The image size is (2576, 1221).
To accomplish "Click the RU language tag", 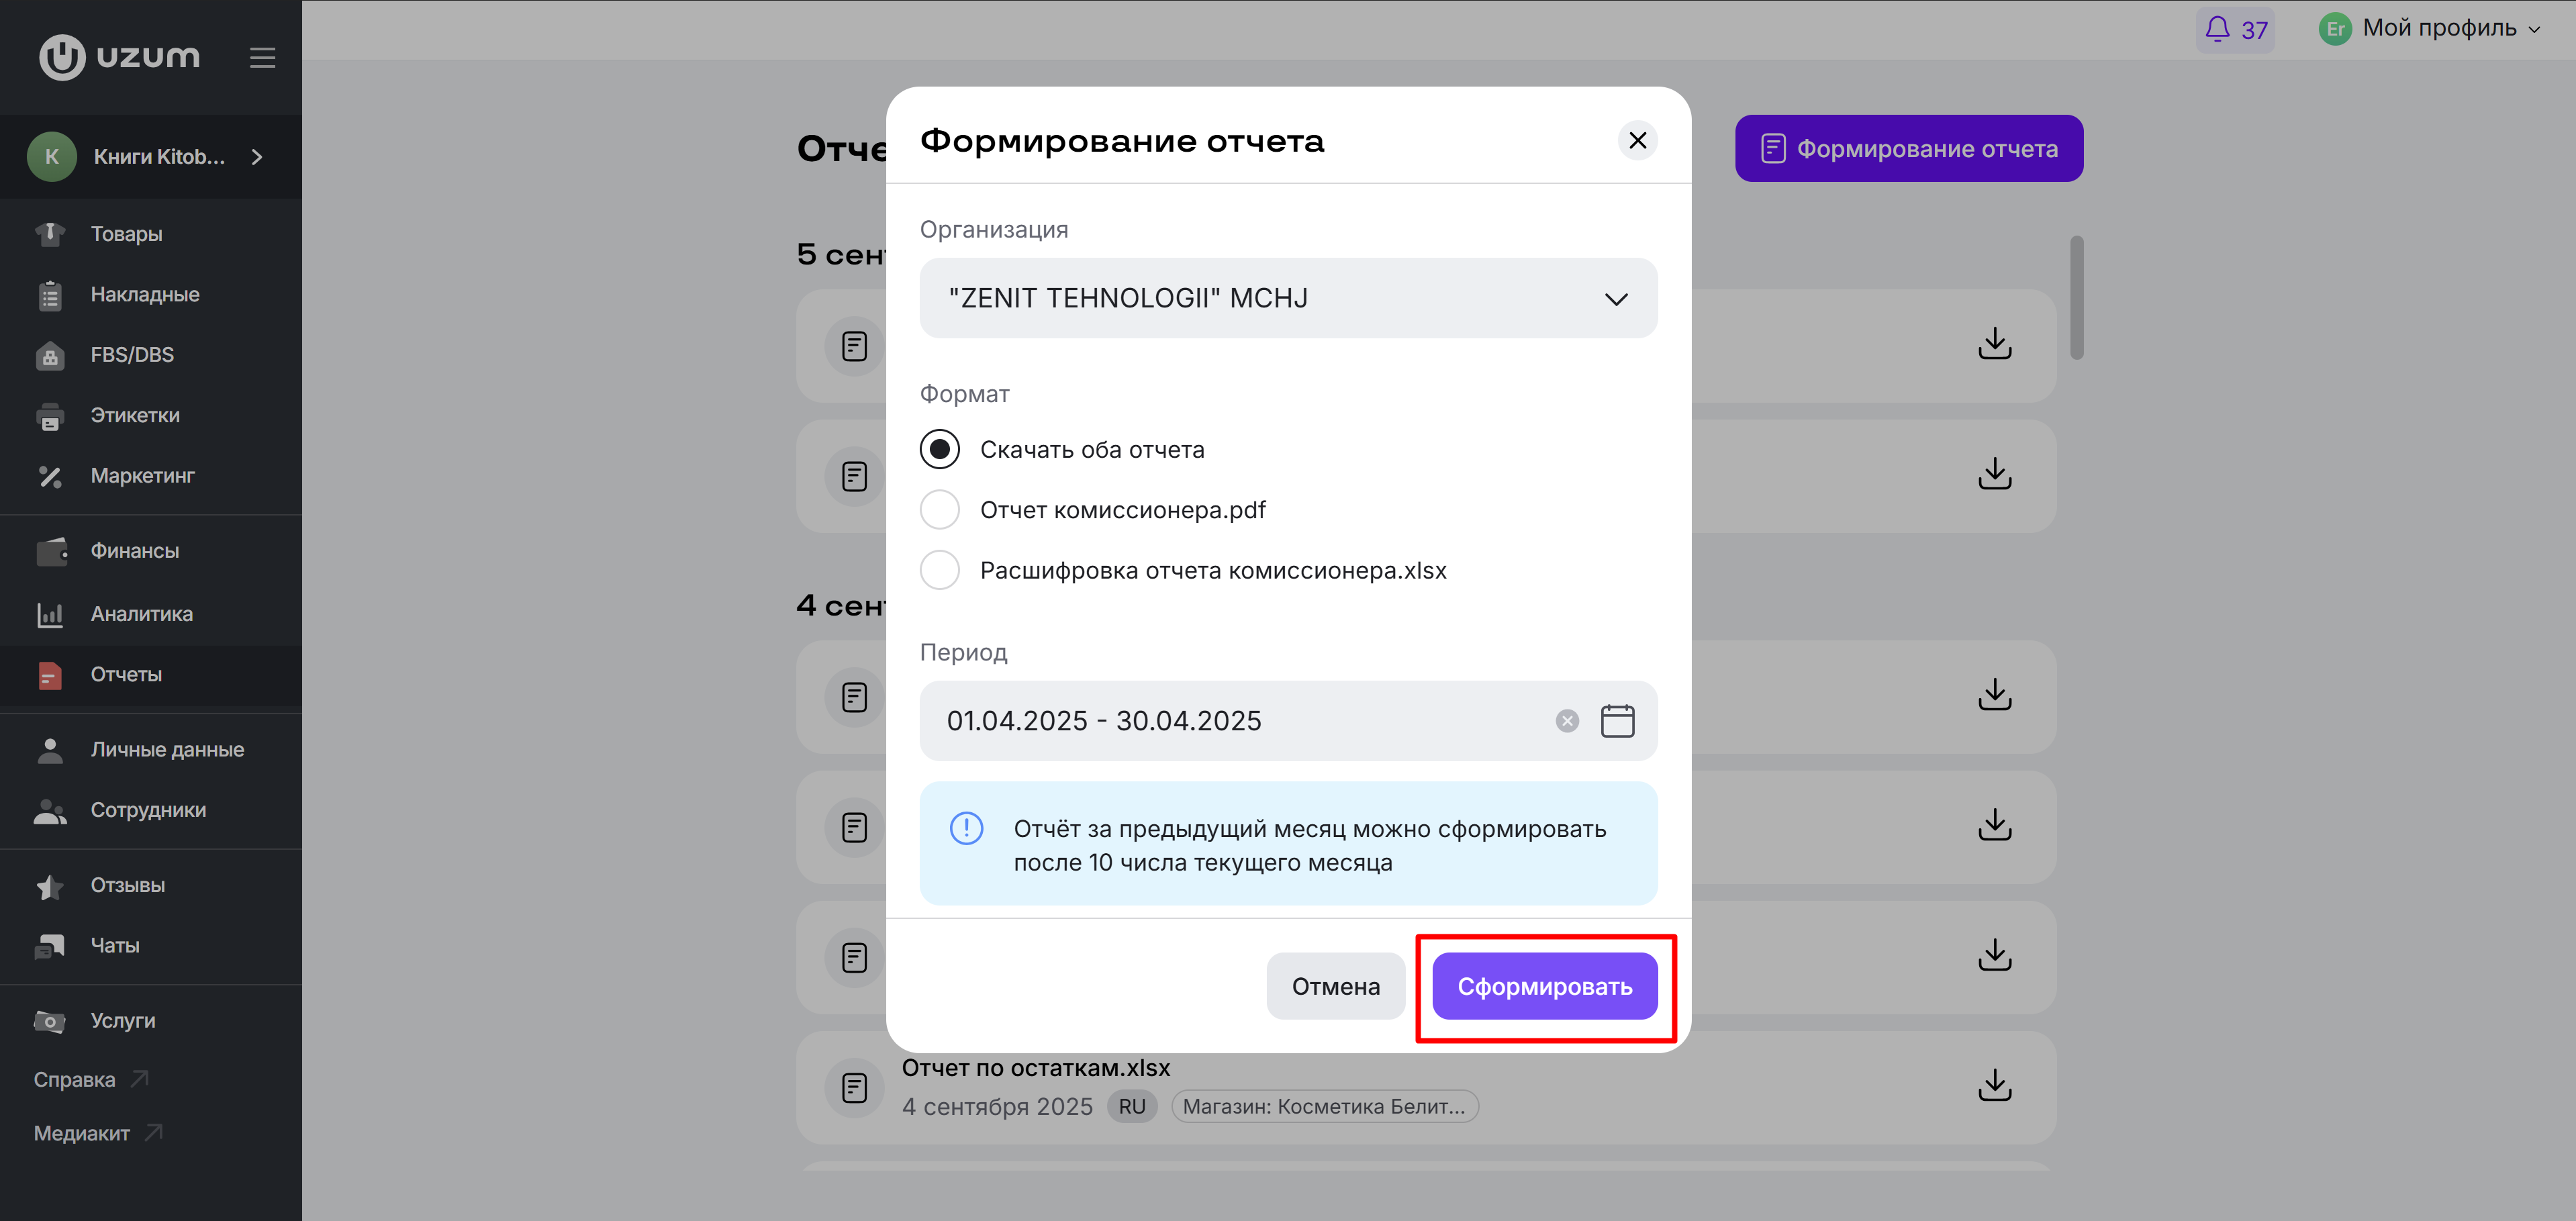I will click(x=1132, y=1107).
